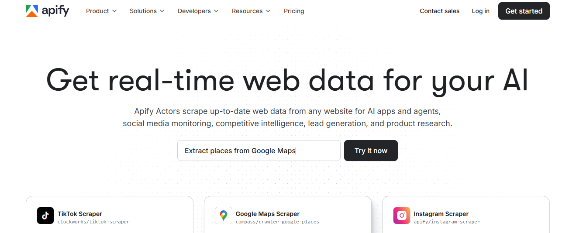Open the Solutions dropdown menu

147,11
